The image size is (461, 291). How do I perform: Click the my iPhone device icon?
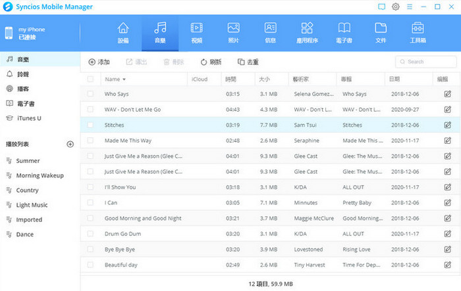(x=9, y=33)
